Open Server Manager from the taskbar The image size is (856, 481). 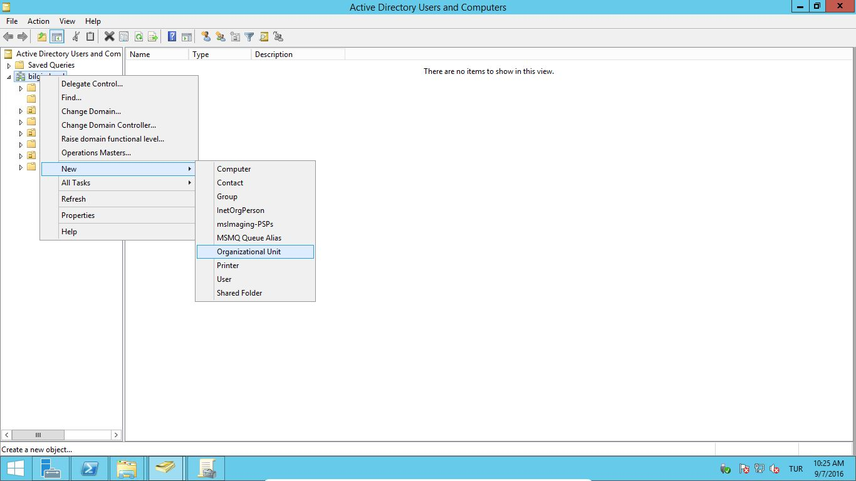tap(51, 468)
